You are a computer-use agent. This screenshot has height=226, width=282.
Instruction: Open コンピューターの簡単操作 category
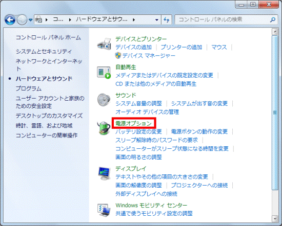[x=47, y=135]
